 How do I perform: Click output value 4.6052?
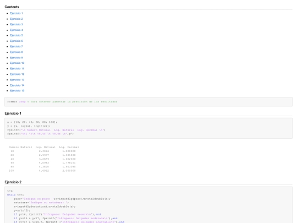pos(44,171)
